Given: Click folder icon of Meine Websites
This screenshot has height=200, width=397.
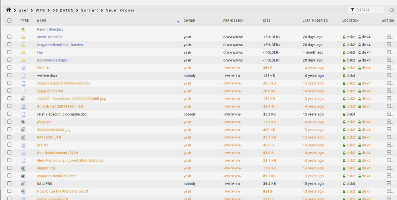Looking at the screenshot, I should (23, 37).
